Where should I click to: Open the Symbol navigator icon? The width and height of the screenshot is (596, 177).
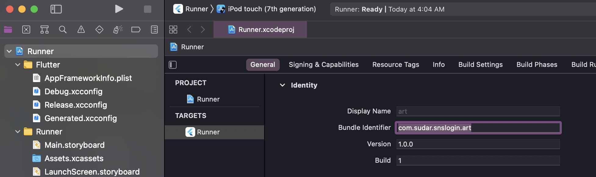(x=45, y=29)
